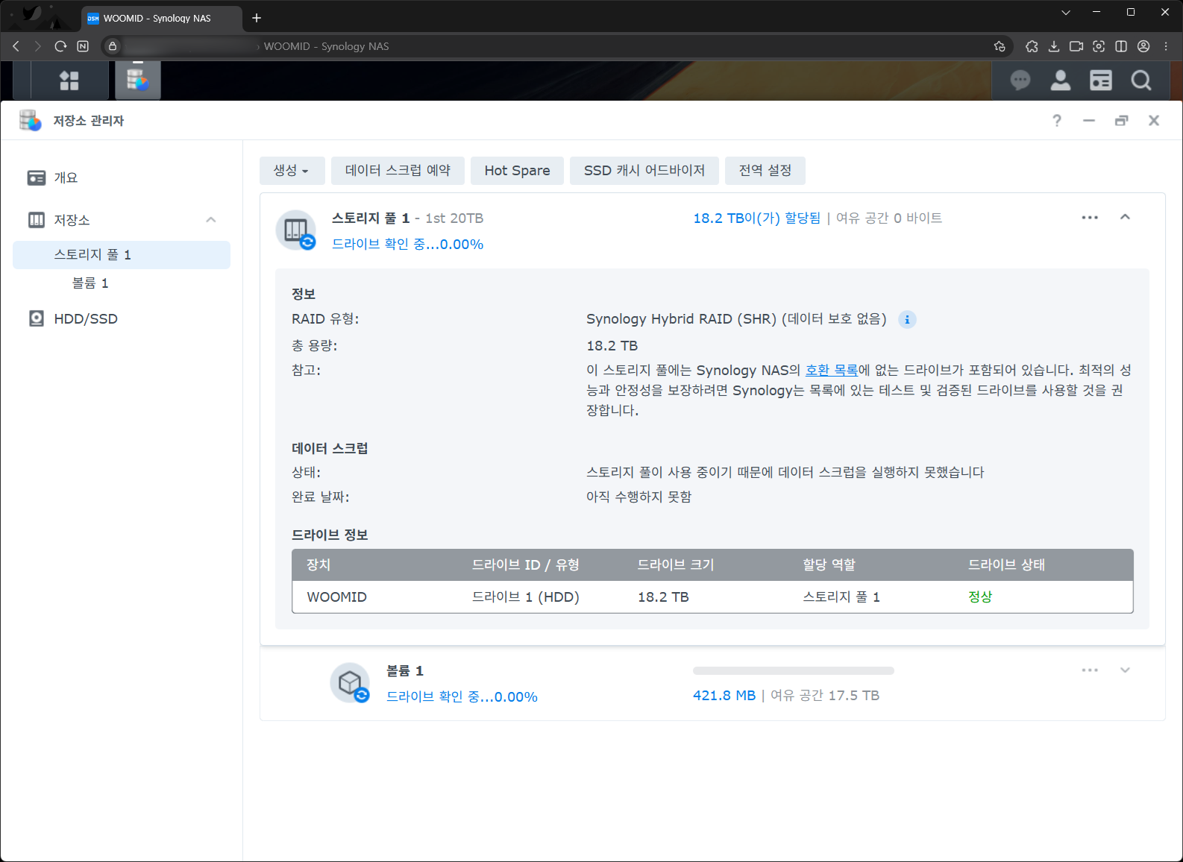Click the SSD 캐시 어드바이저 button
Image resolution: width=1183 pixels, height=862 pixels.
644,171
